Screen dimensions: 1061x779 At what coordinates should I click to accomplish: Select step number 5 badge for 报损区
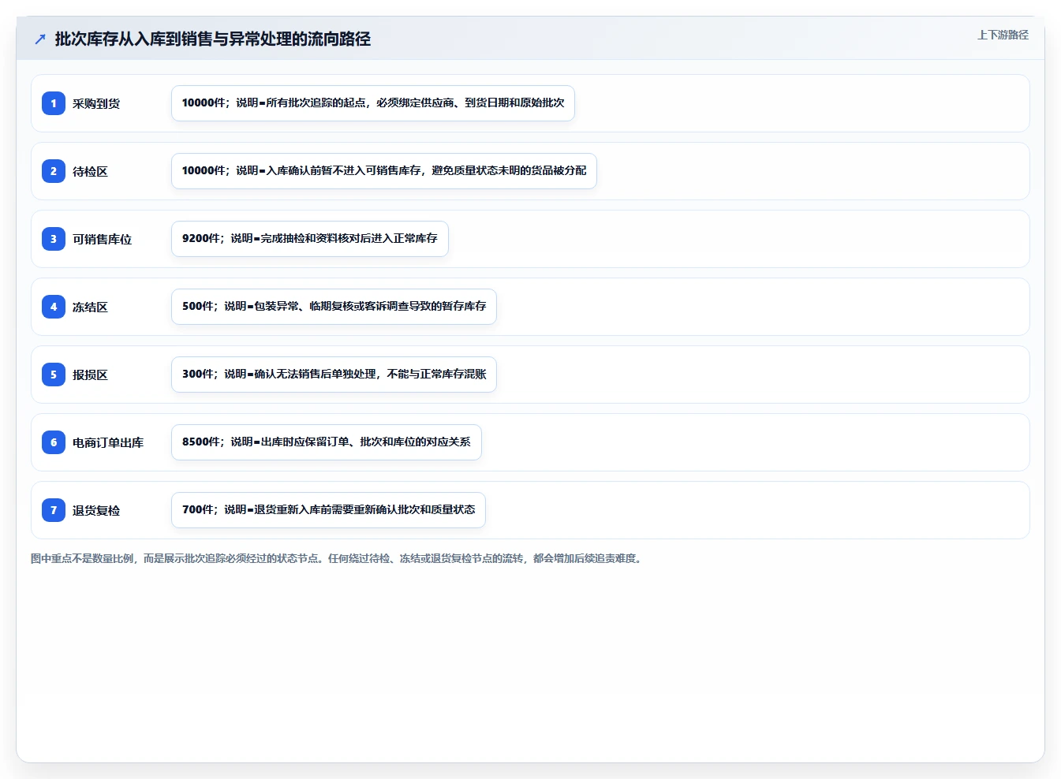pyautogui.click(x=54, y=375)
